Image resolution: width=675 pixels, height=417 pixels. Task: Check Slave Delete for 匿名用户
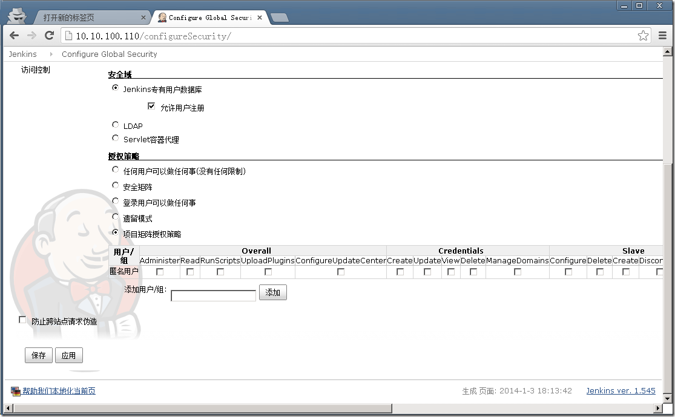600,272
